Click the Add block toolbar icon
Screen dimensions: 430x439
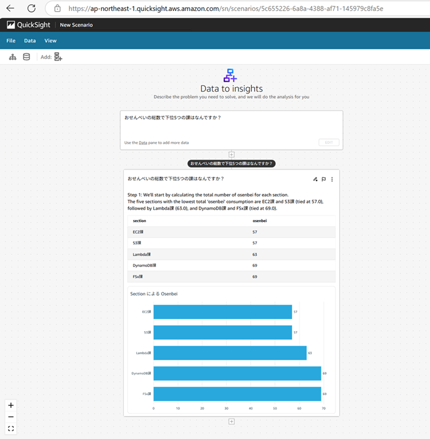coord(58,57)
